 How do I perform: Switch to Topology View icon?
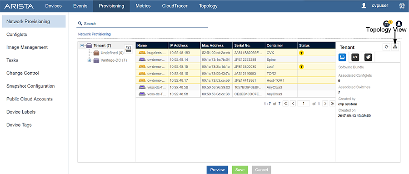395,47
